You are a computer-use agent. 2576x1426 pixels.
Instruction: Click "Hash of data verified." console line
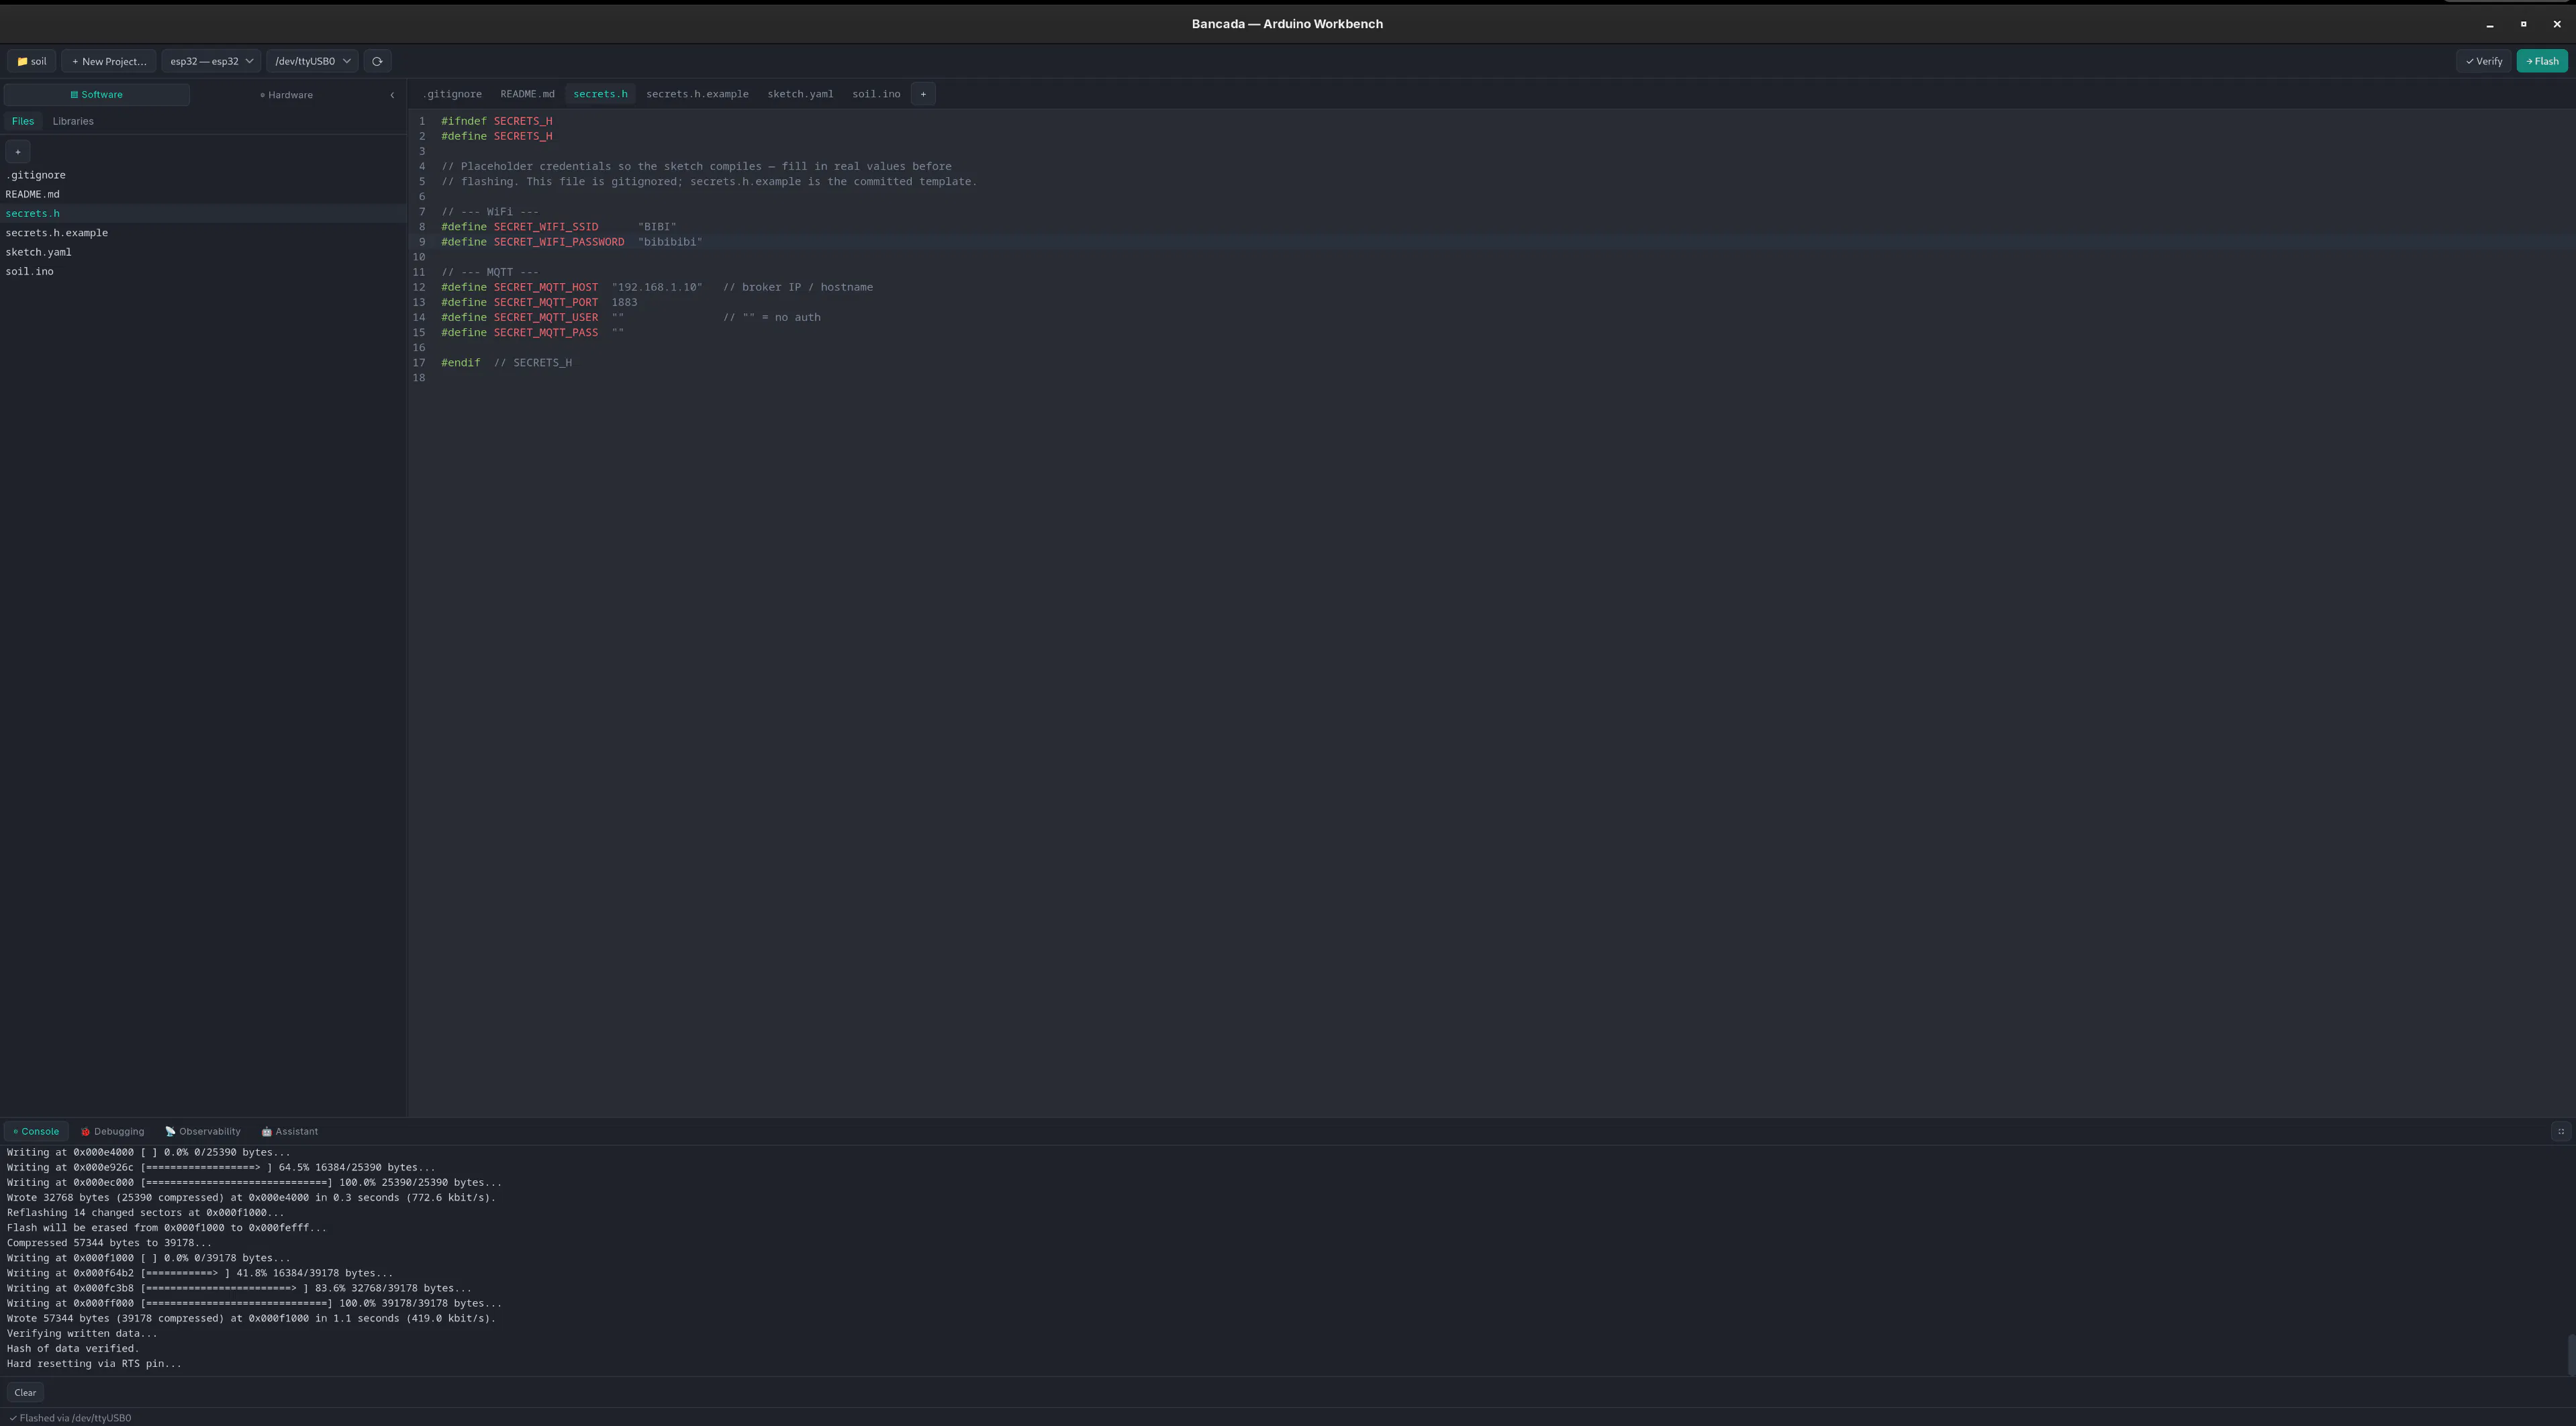coord(73,1348)
